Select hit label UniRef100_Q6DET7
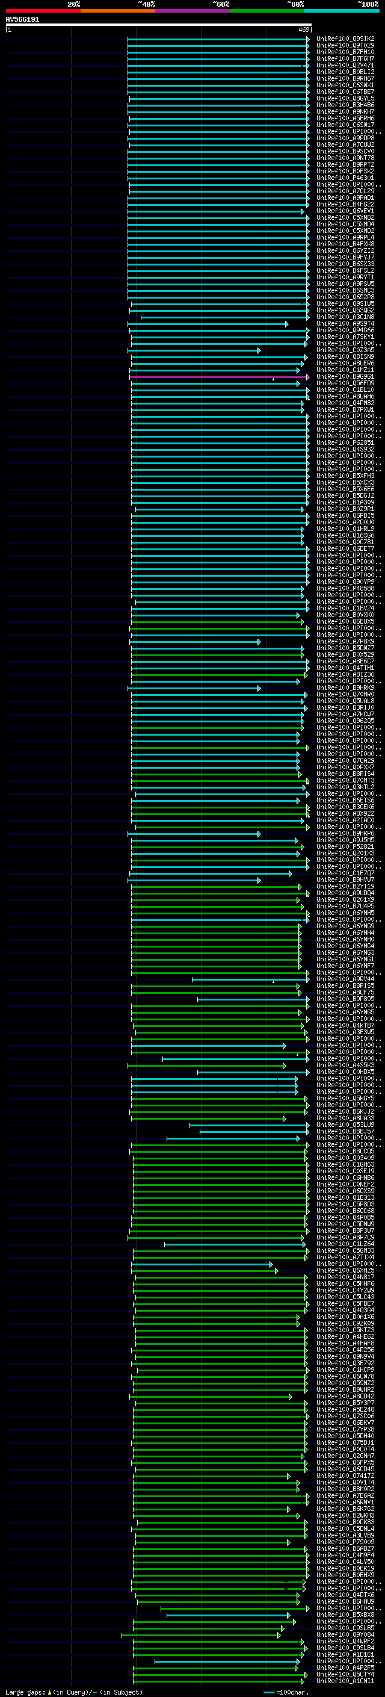The image size is (385, 1697). (x=345, y=549)
